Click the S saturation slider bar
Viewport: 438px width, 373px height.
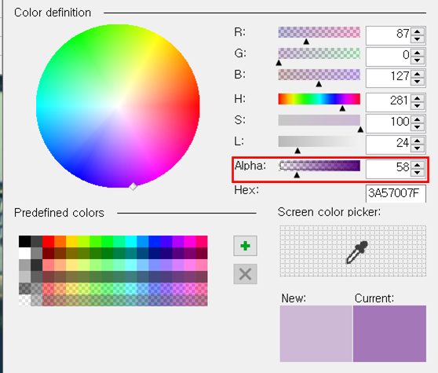[319, 120]
